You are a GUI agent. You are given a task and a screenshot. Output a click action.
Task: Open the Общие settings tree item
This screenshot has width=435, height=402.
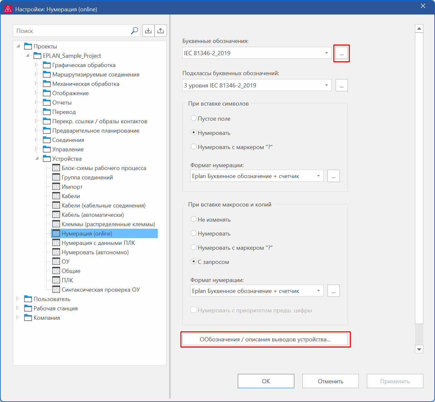(71, 271)
